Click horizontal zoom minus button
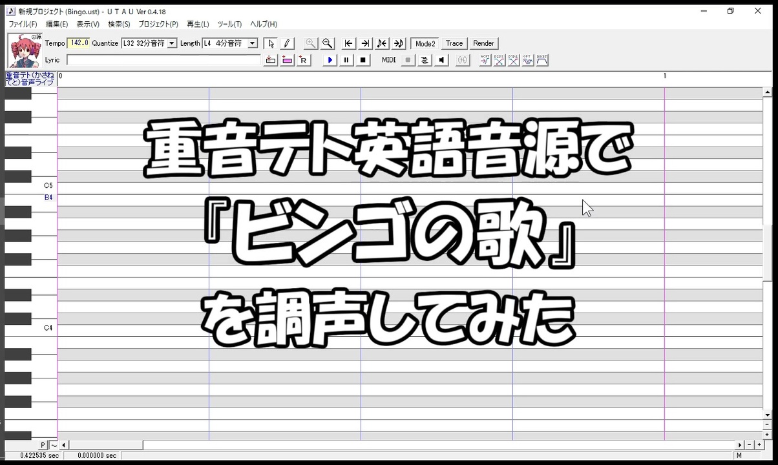 [x=750, y=445]
